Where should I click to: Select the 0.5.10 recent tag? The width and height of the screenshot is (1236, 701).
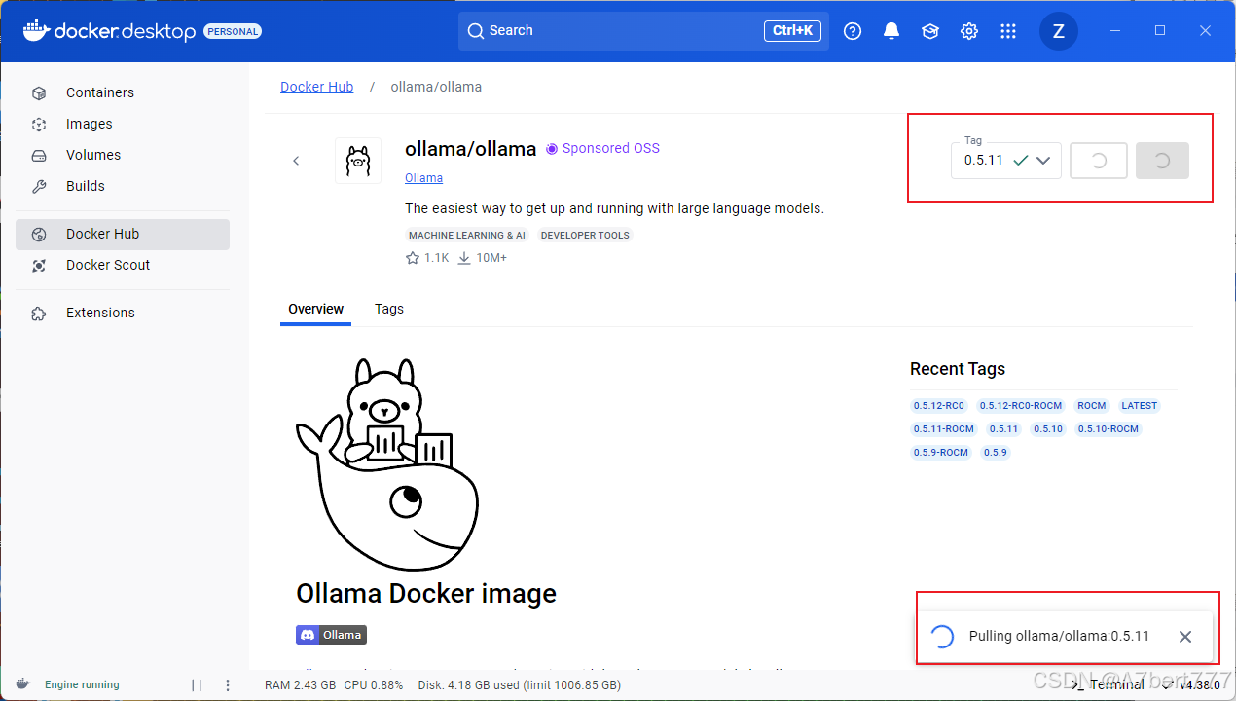pos(1048,429)
